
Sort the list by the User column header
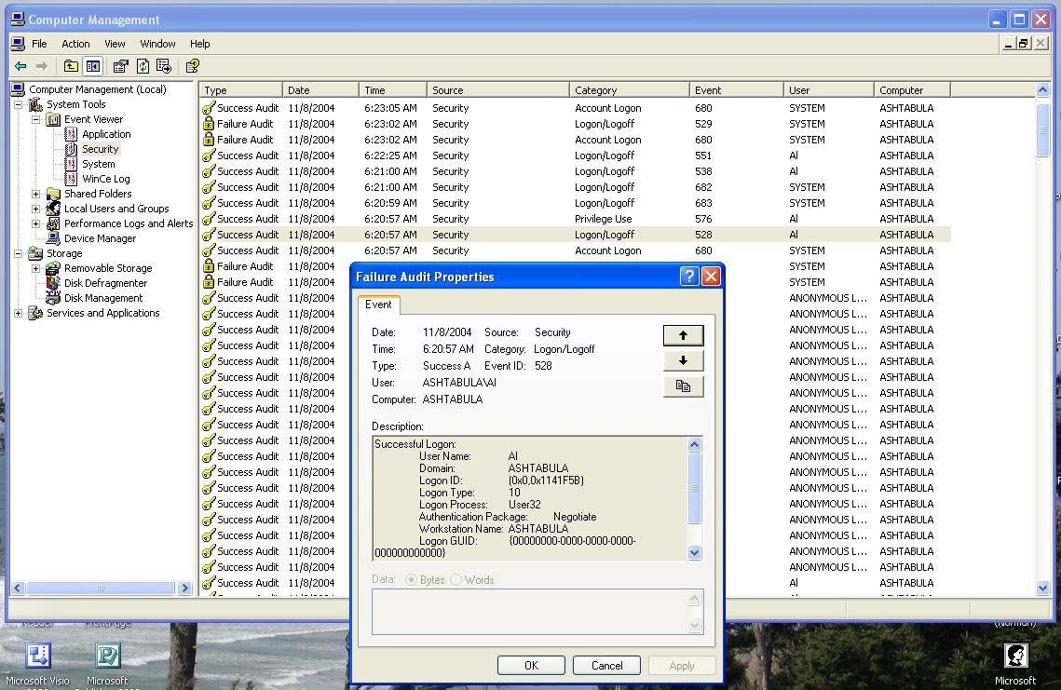tap(828, 90)
